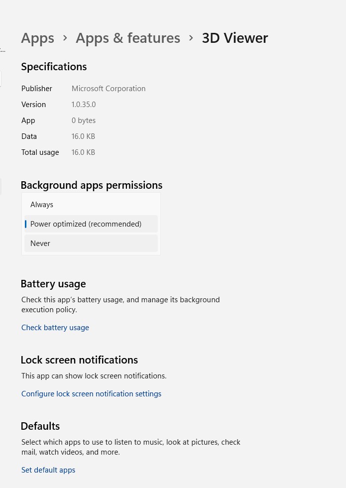346x488 pixels.
Task: Click the 3D Viewer page title
Action: tap(235, 38)
